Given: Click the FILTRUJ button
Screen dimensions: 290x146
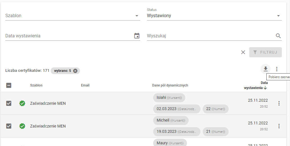Looking at the screenshot, I should pos(266,52).
